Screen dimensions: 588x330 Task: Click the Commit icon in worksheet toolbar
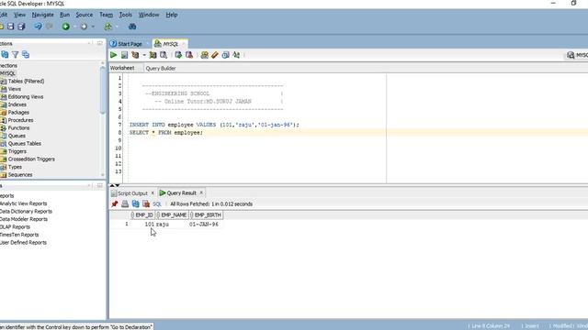point(178,55)
